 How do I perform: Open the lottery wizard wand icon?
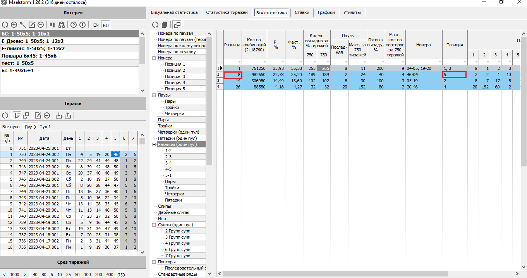click(23, 25)
